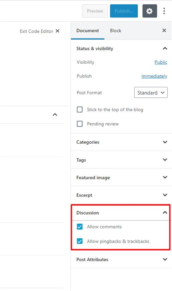Click the Publish button
Image resolution: width=172 pixels, height=291 pixels.
tap(124, 11)
